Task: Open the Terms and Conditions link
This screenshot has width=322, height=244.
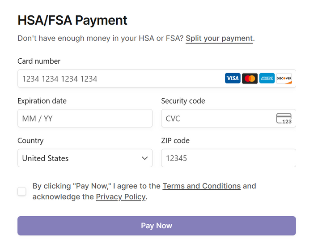Action: [x=201, y=186]
